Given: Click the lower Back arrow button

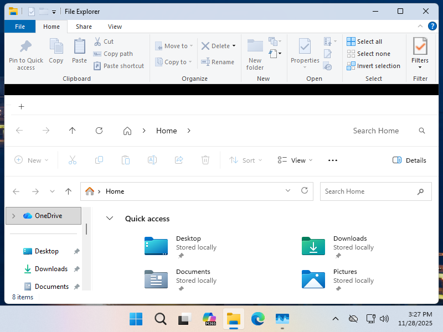Looking at the screenshot, I should click(16, 191).
